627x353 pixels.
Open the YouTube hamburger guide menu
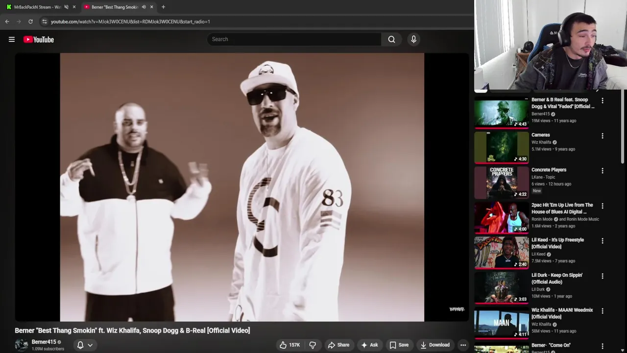12,39
